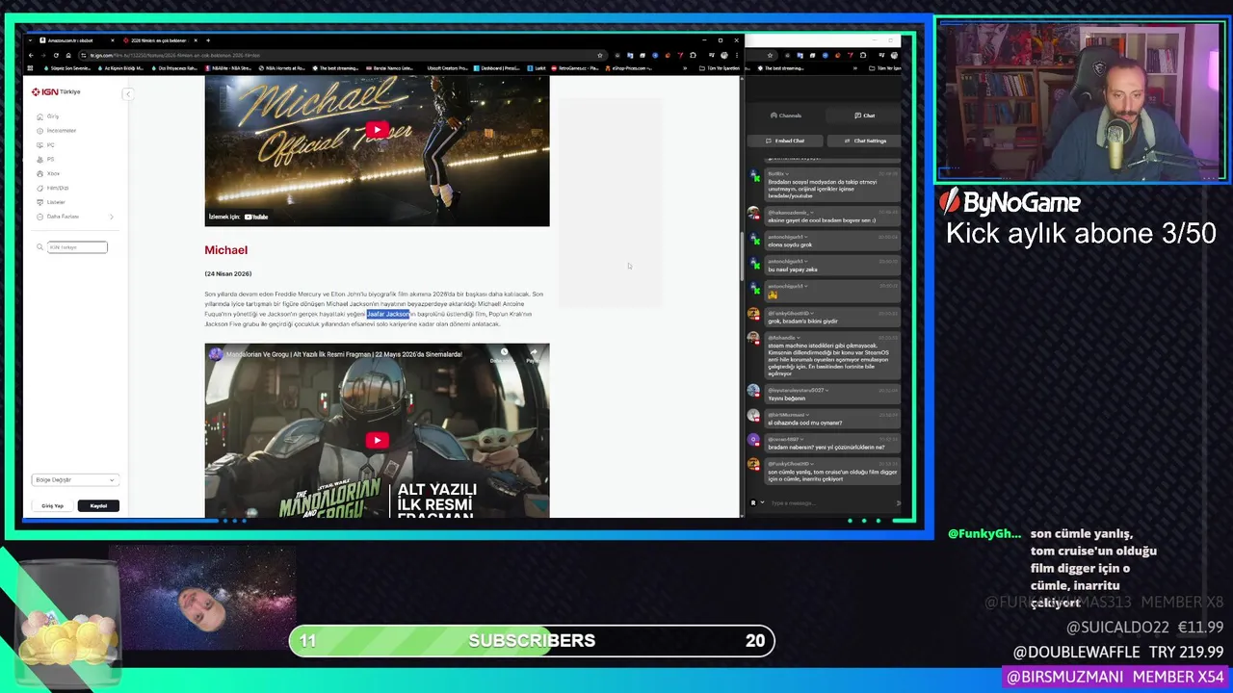Viewport: 1233px width, 693px height.
Task: Select the PC section in sidebar
Action: tap(50, 144)
